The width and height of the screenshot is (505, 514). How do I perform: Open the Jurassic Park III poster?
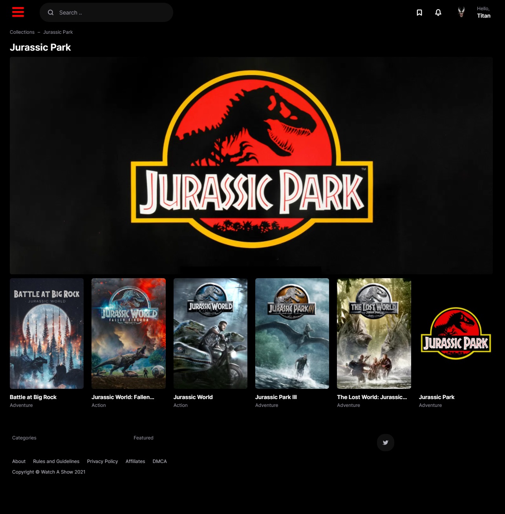[292, 334]
